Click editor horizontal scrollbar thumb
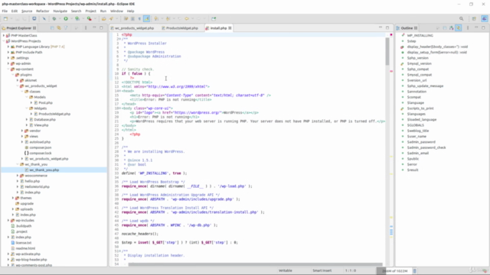Screen dimensions: 490x275 click(255, 264)
